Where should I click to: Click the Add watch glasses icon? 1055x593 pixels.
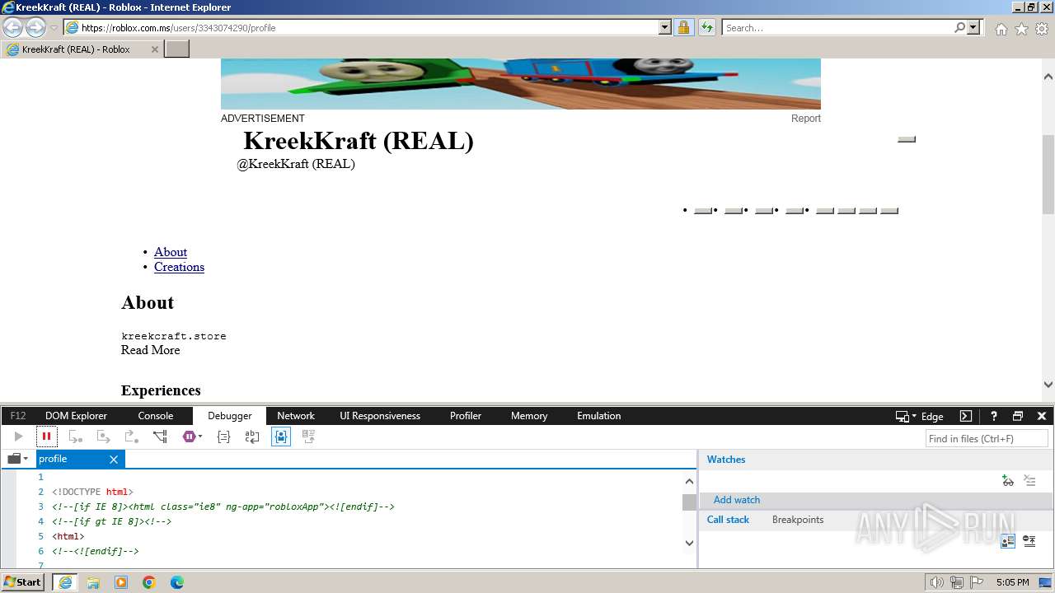pyautogui.click(x=1008, y=480)
